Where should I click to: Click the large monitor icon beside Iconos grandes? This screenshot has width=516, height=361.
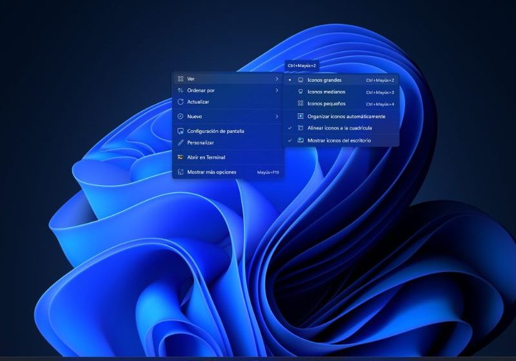click(x=301, y=80)
